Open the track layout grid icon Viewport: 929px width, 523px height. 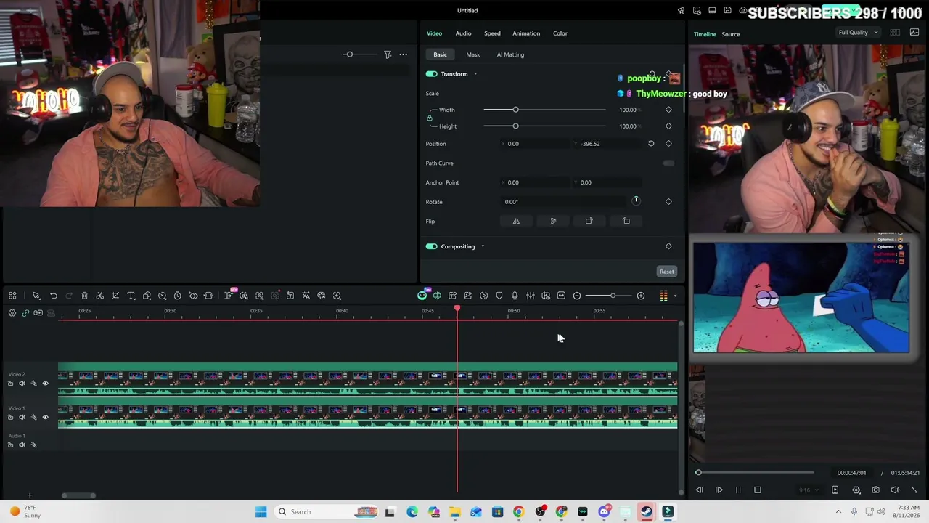[12, 296]
